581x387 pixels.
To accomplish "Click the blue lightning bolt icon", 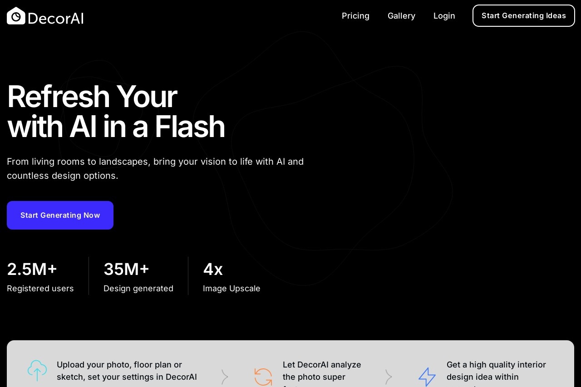I will pyautogui.click(x=427, y=377).
